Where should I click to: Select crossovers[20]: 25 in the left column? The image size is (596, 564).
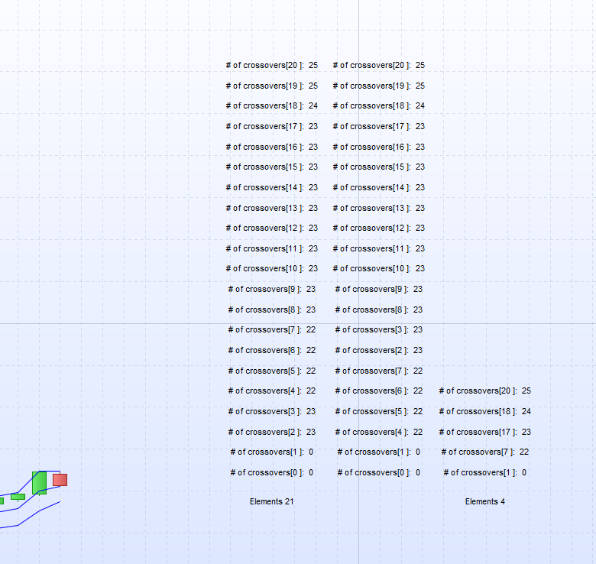pyautogui.click(x=272, y=66)
